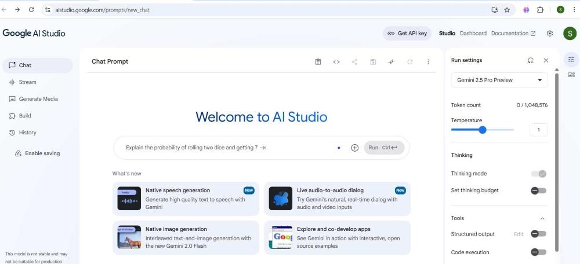
Task: Open site information icon in address bar
Action: 48,10
